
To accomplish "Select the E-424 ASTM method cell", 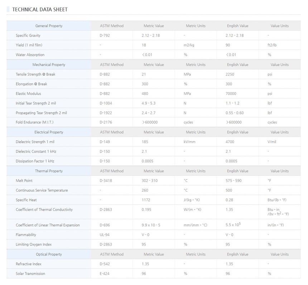I will click(x=105, y=274).
